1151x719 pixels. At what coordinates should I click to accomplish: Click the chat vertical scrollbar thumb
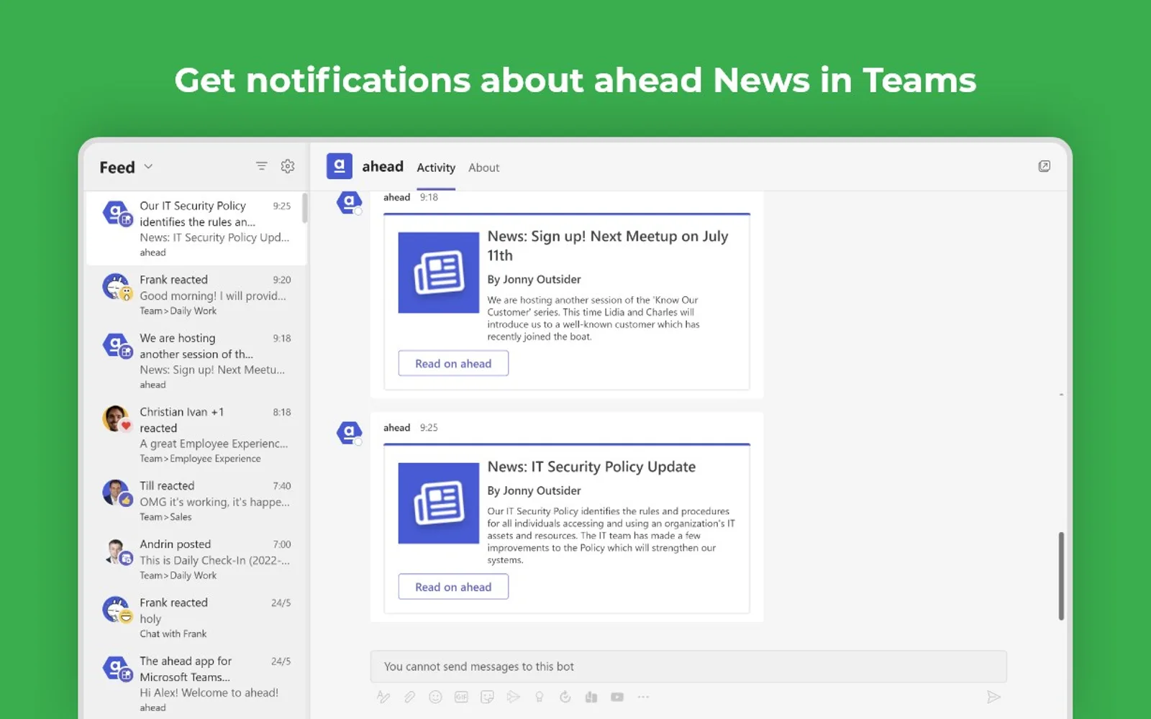click(1061, 576)
